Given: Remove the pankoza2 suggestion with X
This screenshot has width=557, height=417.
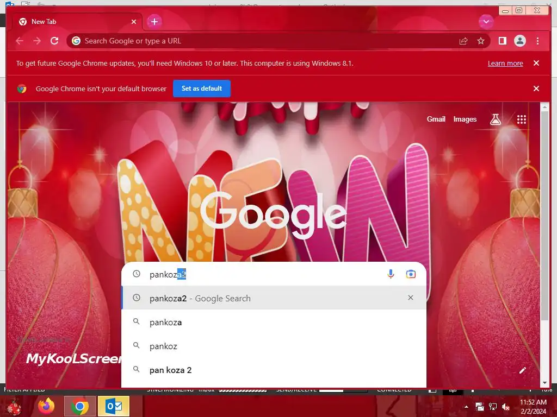Looking at the screenshot, I should coord(410,298).
